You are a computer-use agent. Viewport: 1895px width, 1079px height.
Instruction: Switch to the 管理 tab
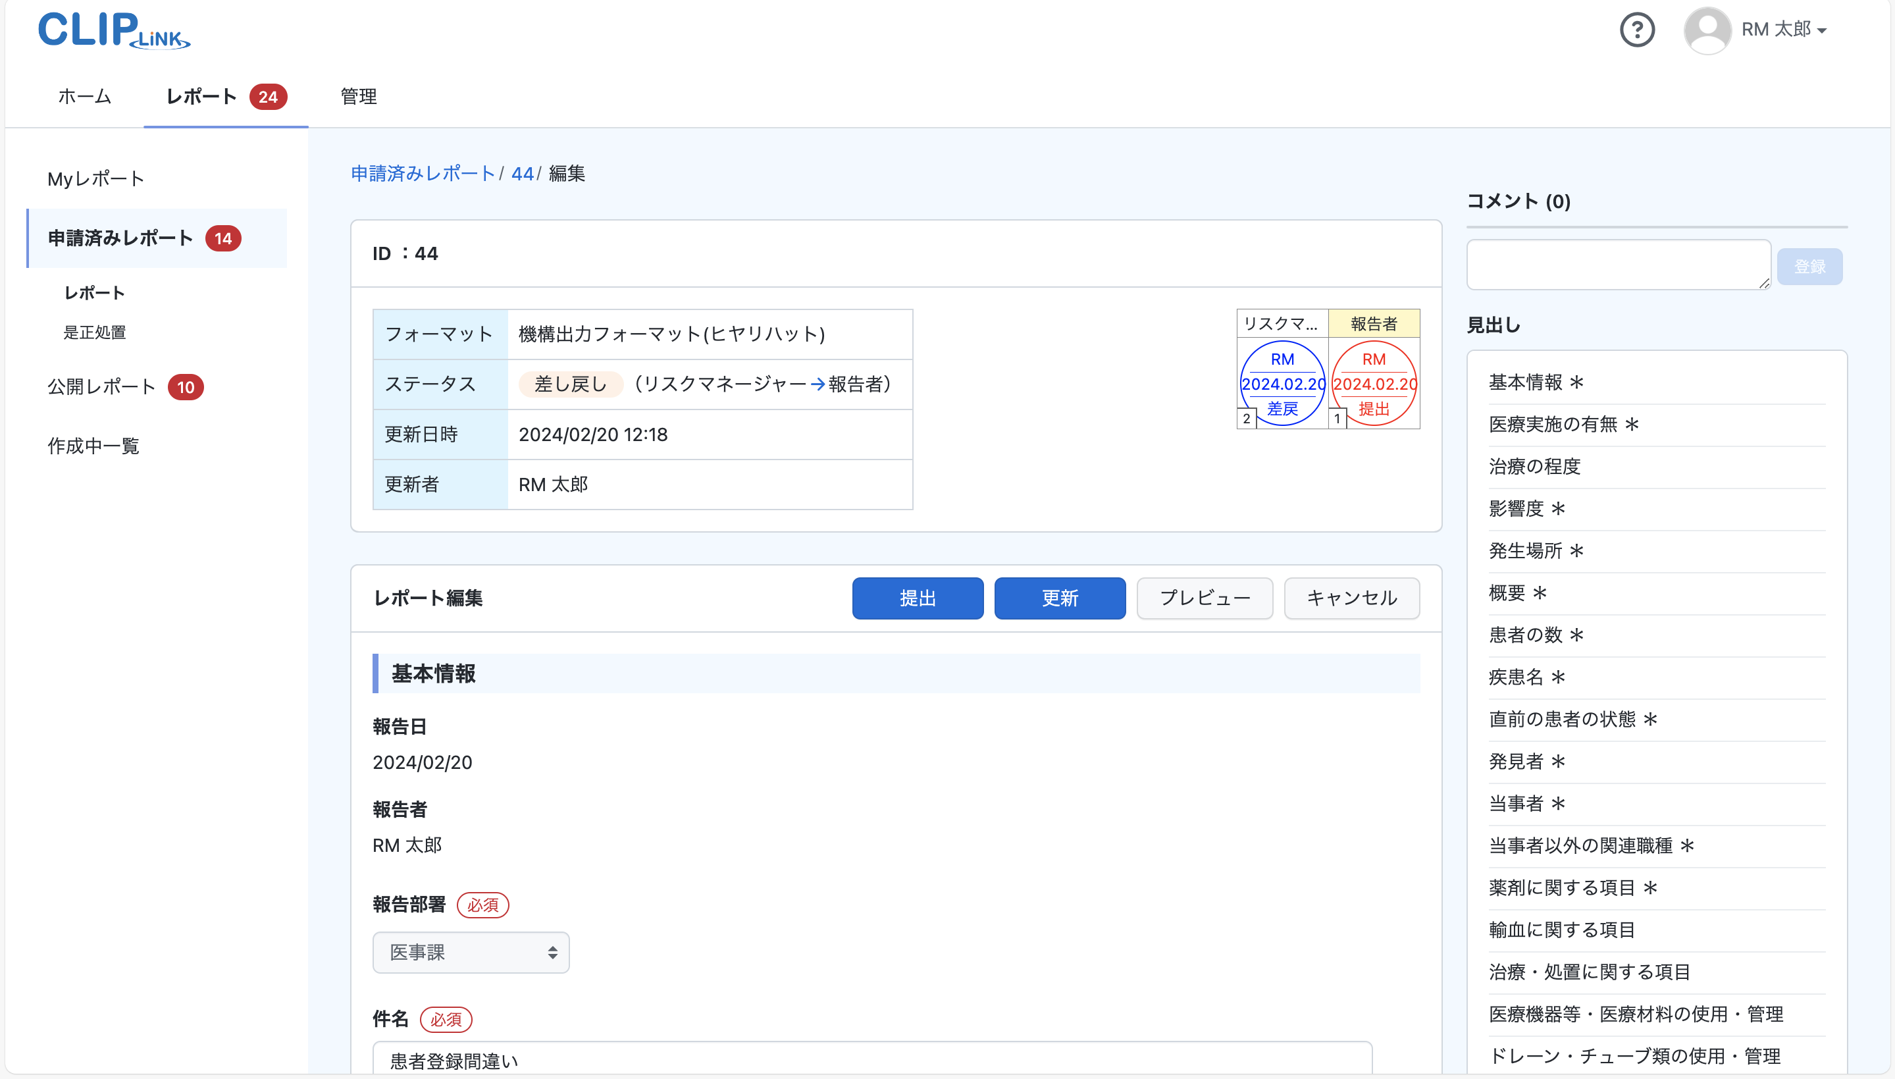[x=358, y=96]
